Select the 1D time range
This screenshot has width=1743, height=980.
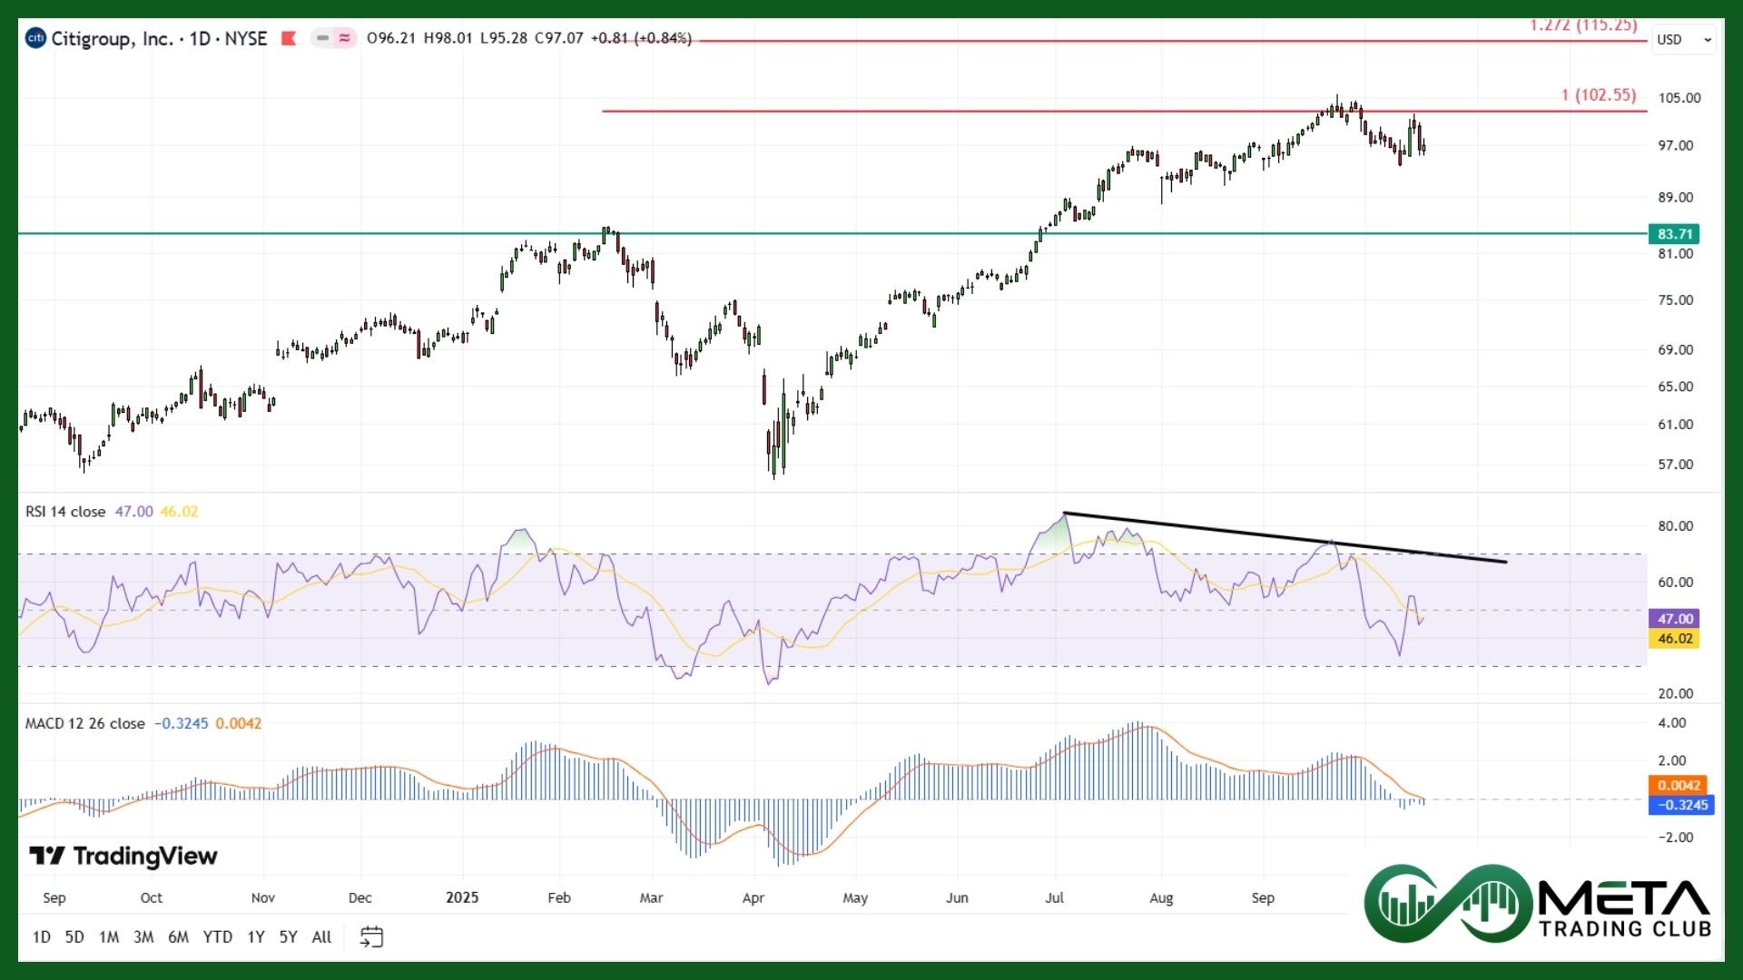pyautogui.click(x=42, y=936)
